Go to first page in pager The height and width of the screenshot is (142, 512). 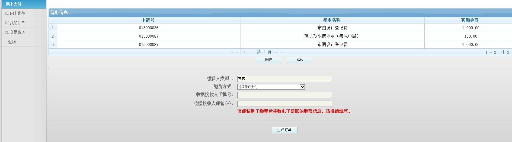click(232, 52)
